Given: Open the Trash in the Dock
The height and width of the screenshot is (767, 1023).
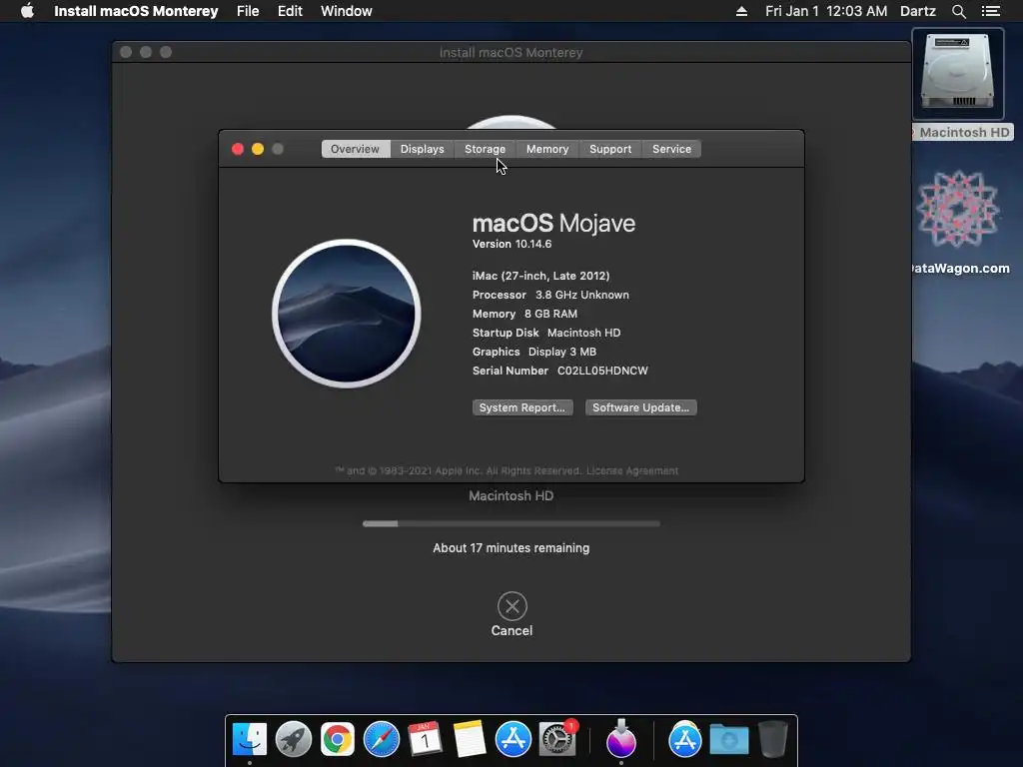Looking at the screenshot, I should (773, 739).
